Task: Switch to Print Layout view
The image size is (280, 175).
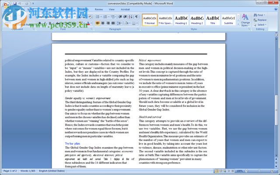Action: 217,171
